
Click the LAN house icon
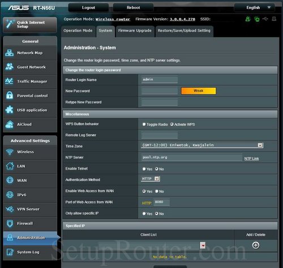point(10,166)
